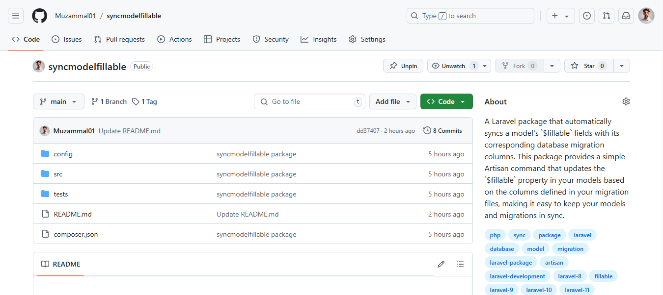Edit About details with gear icon

(626, 101)
